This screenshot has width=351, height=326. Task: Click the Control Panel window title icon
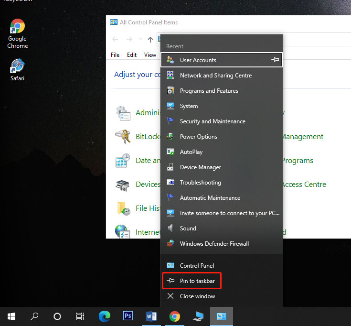tap(114, 22)
